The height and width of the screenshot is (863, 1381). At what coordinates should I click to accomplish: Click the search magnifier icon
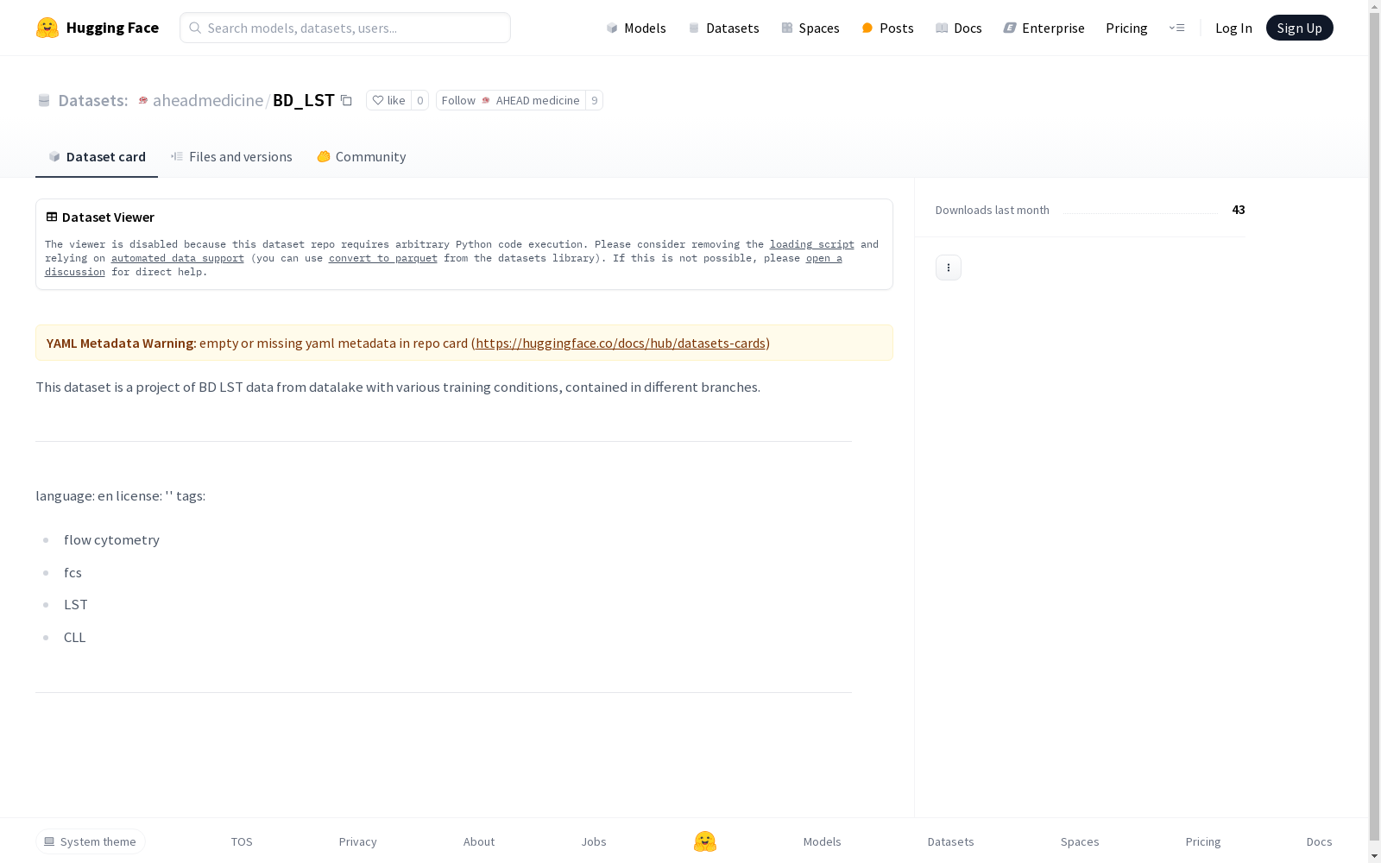[x=195, y=28]
